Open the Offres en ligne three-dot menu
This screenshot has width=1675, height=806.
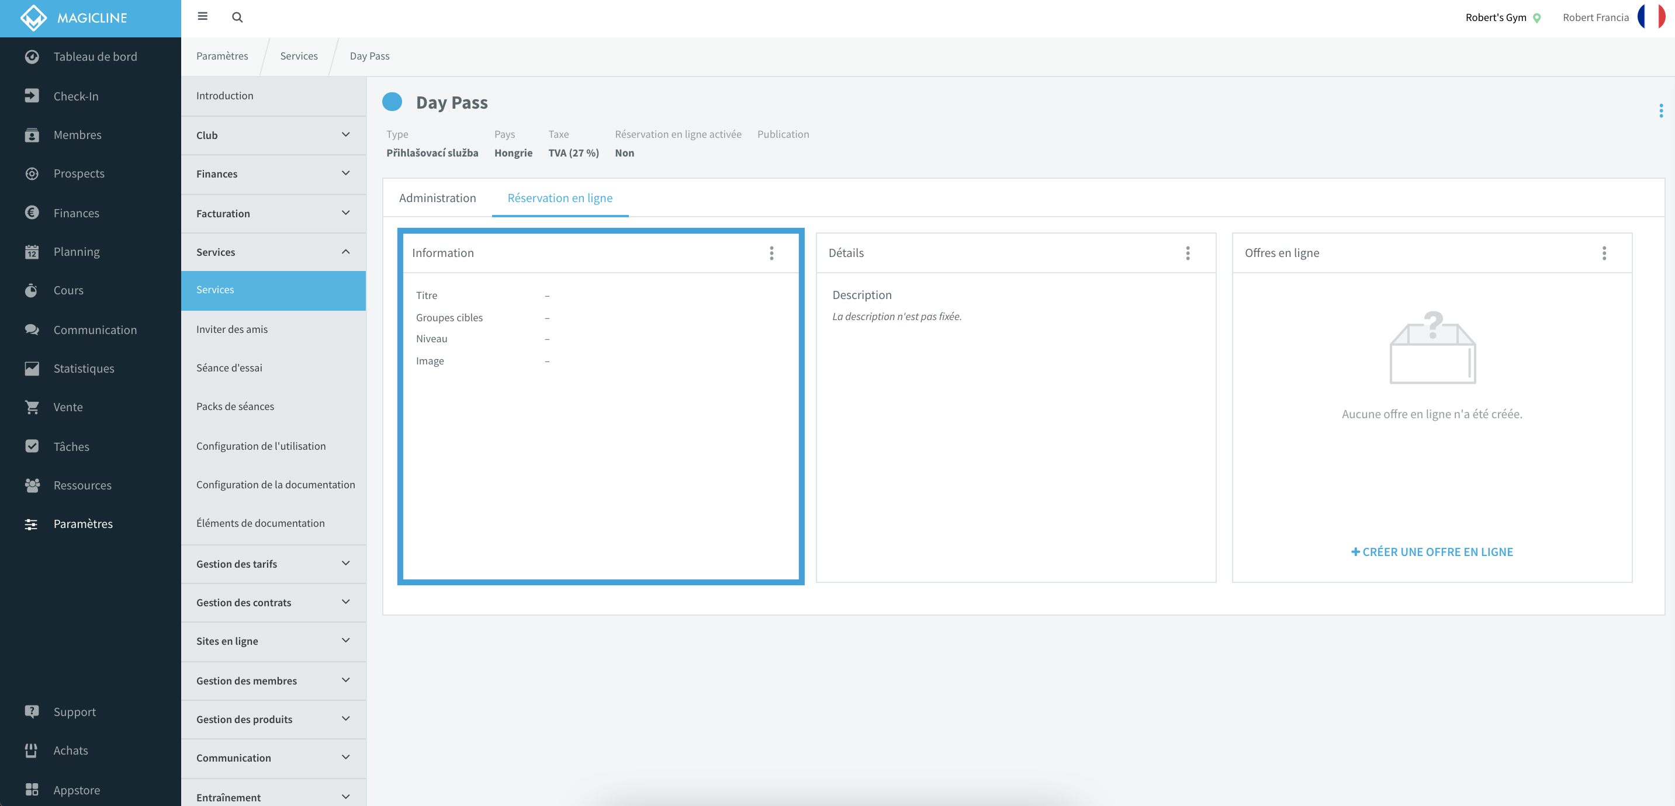[1604, 253]
